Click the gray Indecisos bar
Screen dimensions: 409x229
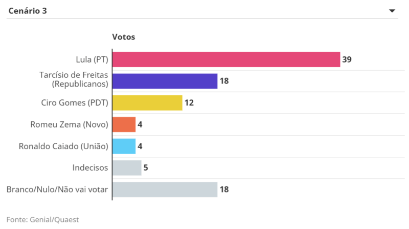pos(127,168)
